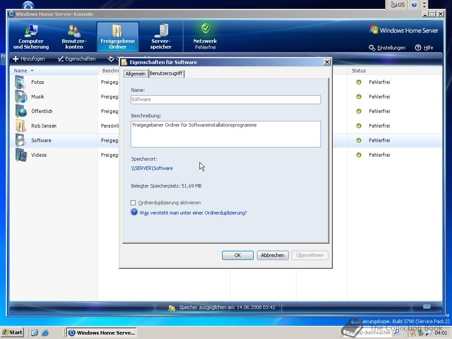Click Übernehmen button
The image size is (452, 339).
[310, 255]
